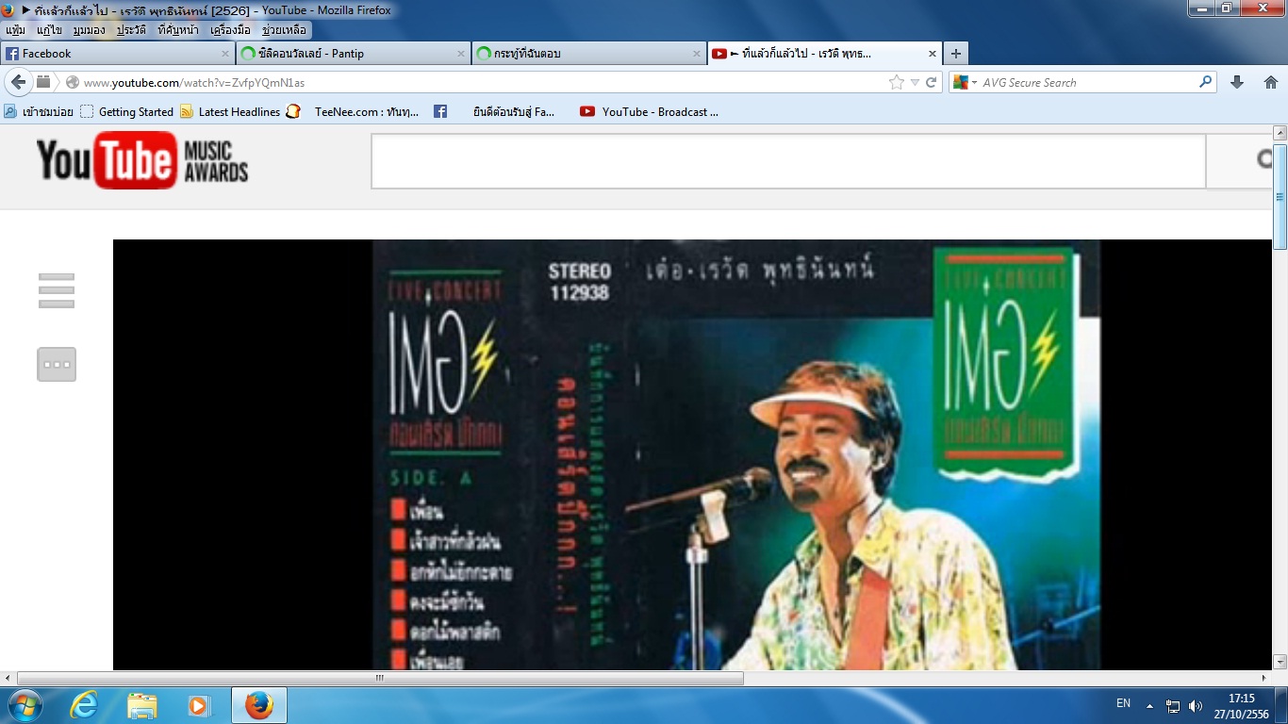Click the scroll right arrow

pos(1264,678)
